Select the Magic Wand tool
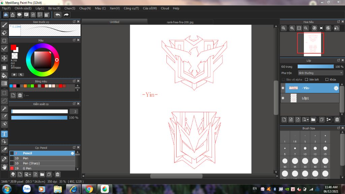The height and width of the screenshot is (194, 345). point(4,109)
